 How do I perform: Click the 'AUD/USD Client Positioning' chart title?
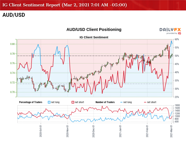tap(94, 30)
